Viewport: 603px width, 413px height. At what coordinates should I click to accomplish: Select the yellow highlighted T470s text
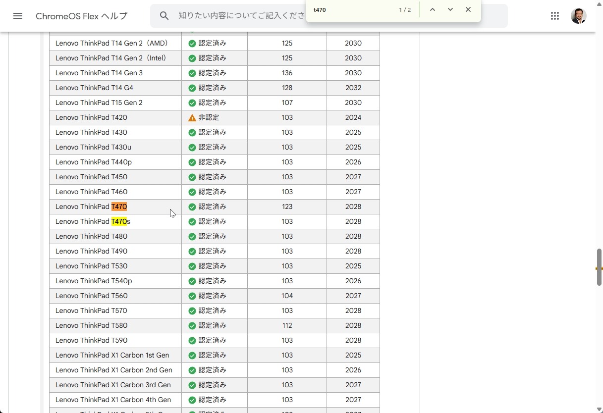[x=121, y=221]
